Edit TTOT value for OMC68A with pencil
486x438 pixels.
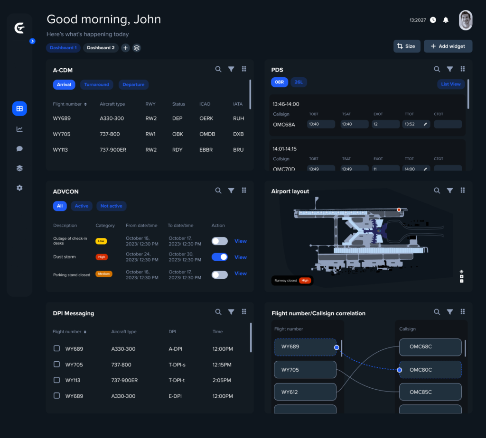(426, 124)
